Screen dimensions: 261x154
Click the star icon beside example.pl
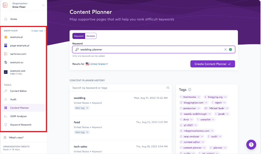click(6, 37)
